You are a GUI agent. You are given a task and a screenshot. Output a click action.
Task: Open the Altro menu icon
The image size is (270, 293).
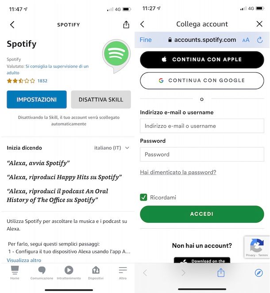(123, 270)
